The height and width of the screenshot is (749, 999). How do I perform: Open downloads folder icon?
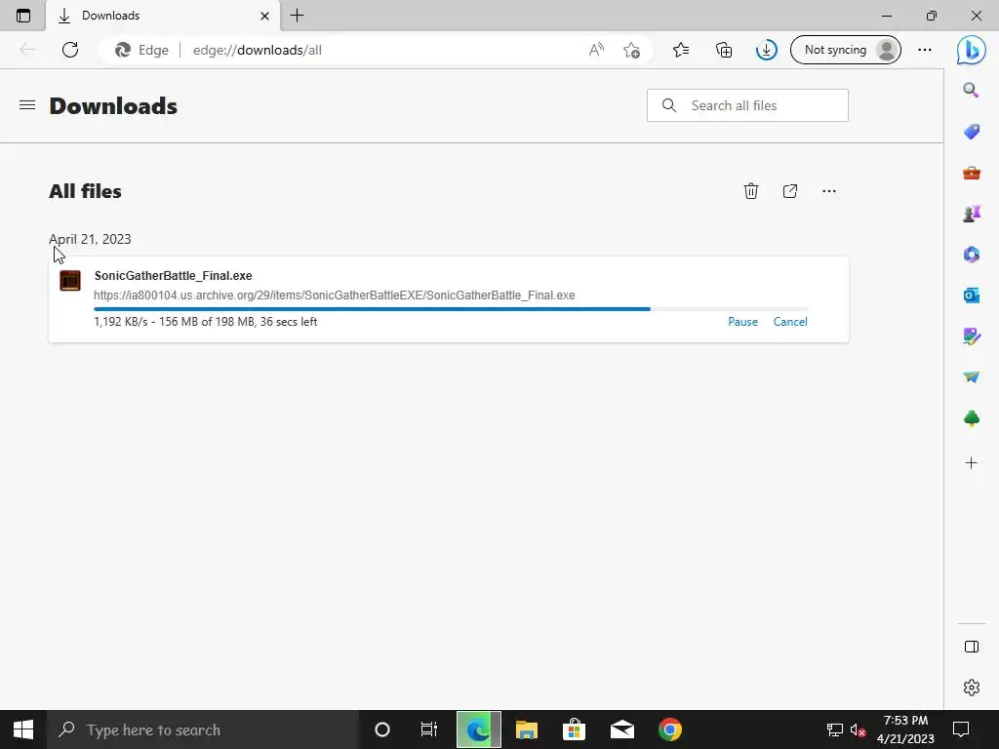790,191
